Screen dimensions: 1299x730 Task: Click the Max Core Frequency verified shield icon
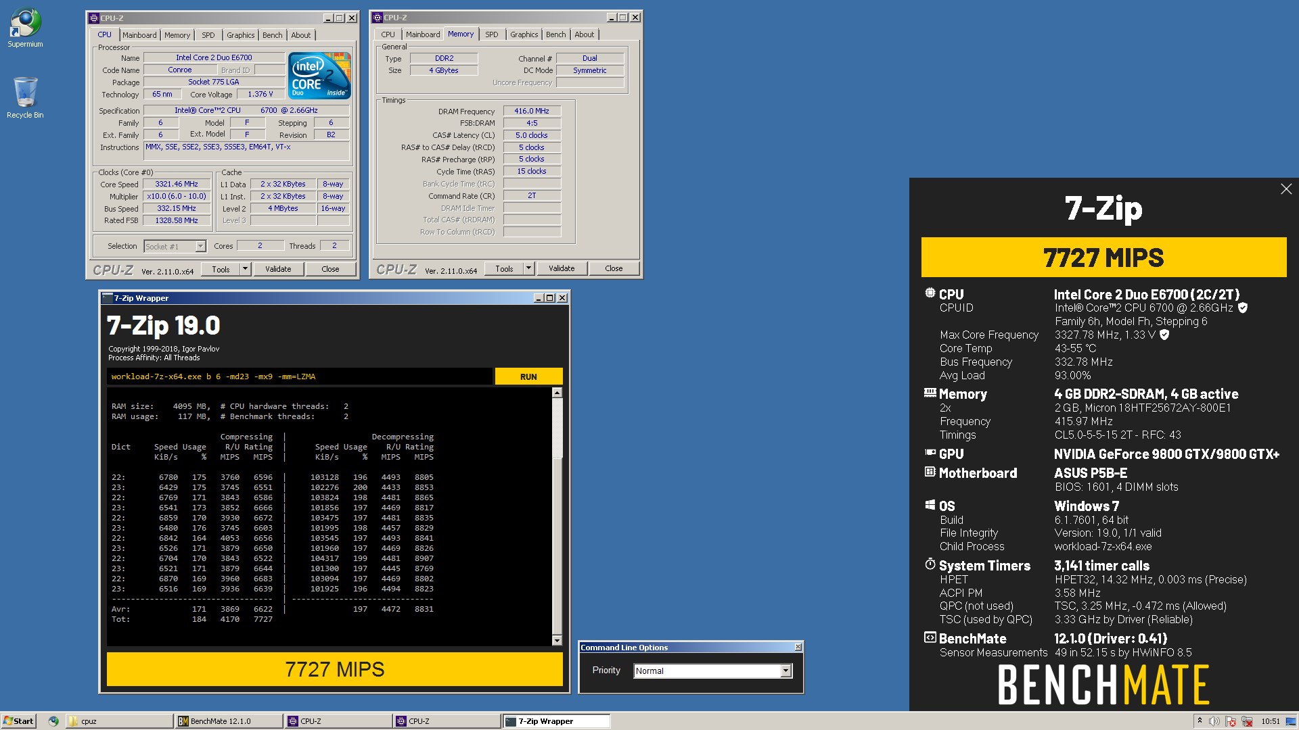[x=1164, y=335]
